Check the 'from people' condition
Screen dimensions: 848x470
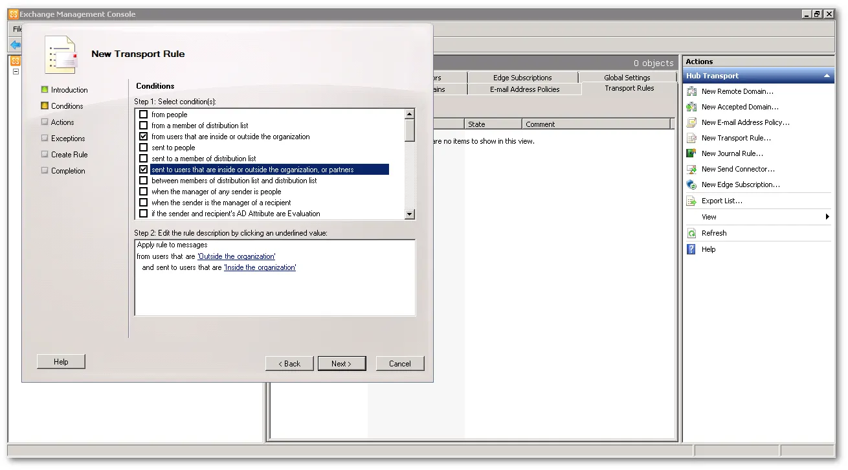click(143, 114)
